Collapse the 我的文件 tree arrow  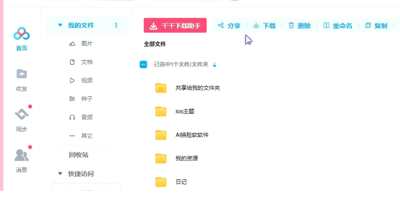click(x=60, y=25)
